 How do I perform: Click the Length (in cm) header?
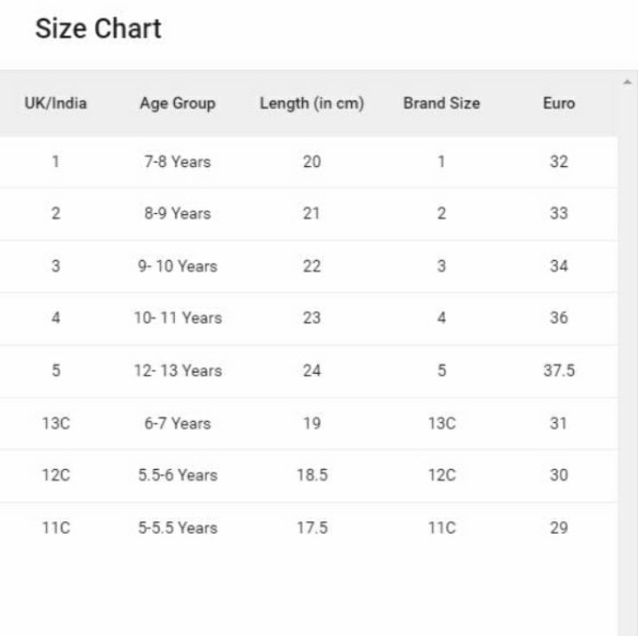(312, 103)
